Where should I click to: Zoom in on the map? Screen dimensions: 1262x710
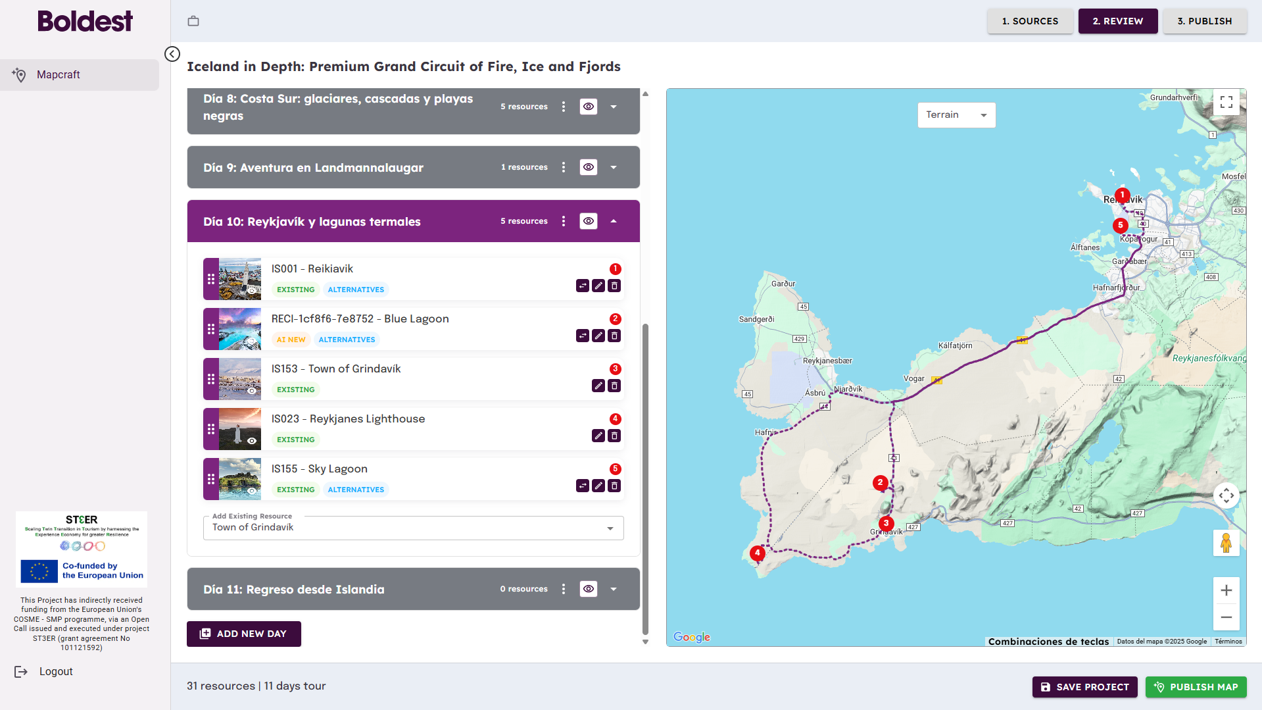pyautogui.click(x=1226, y=591)
